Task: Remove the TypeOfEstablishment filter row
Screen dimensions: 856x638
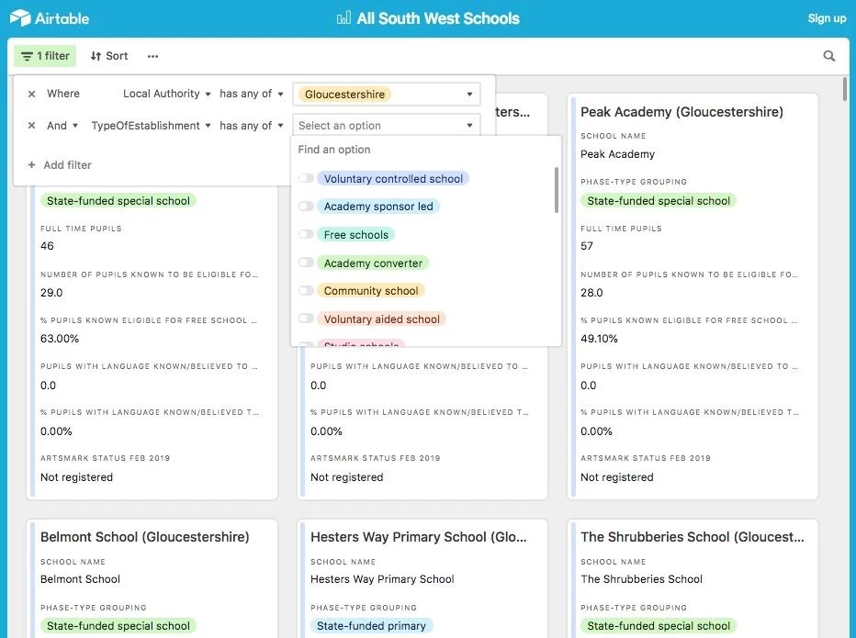Action: point(31,126)
